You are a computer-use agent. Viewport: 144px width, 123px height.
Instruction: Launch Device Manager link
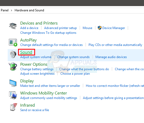point(114,28)
